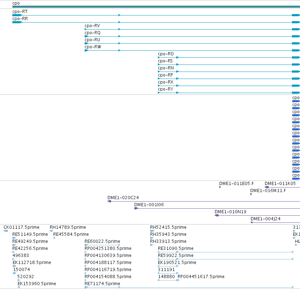The height and width of the screenshot is (289, 300).
Task: Select the 311191 feature label
Action: click(166, 270)
